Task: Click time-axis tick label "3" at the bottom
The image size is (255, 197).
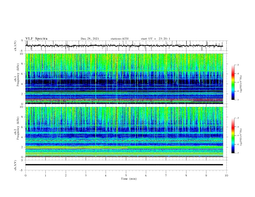Action: [x=86, y=175]
